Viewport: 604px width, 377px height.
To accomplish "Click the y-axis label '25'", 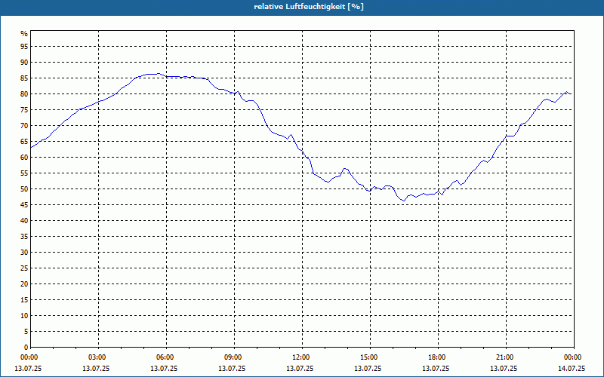I will click(24, 268).
